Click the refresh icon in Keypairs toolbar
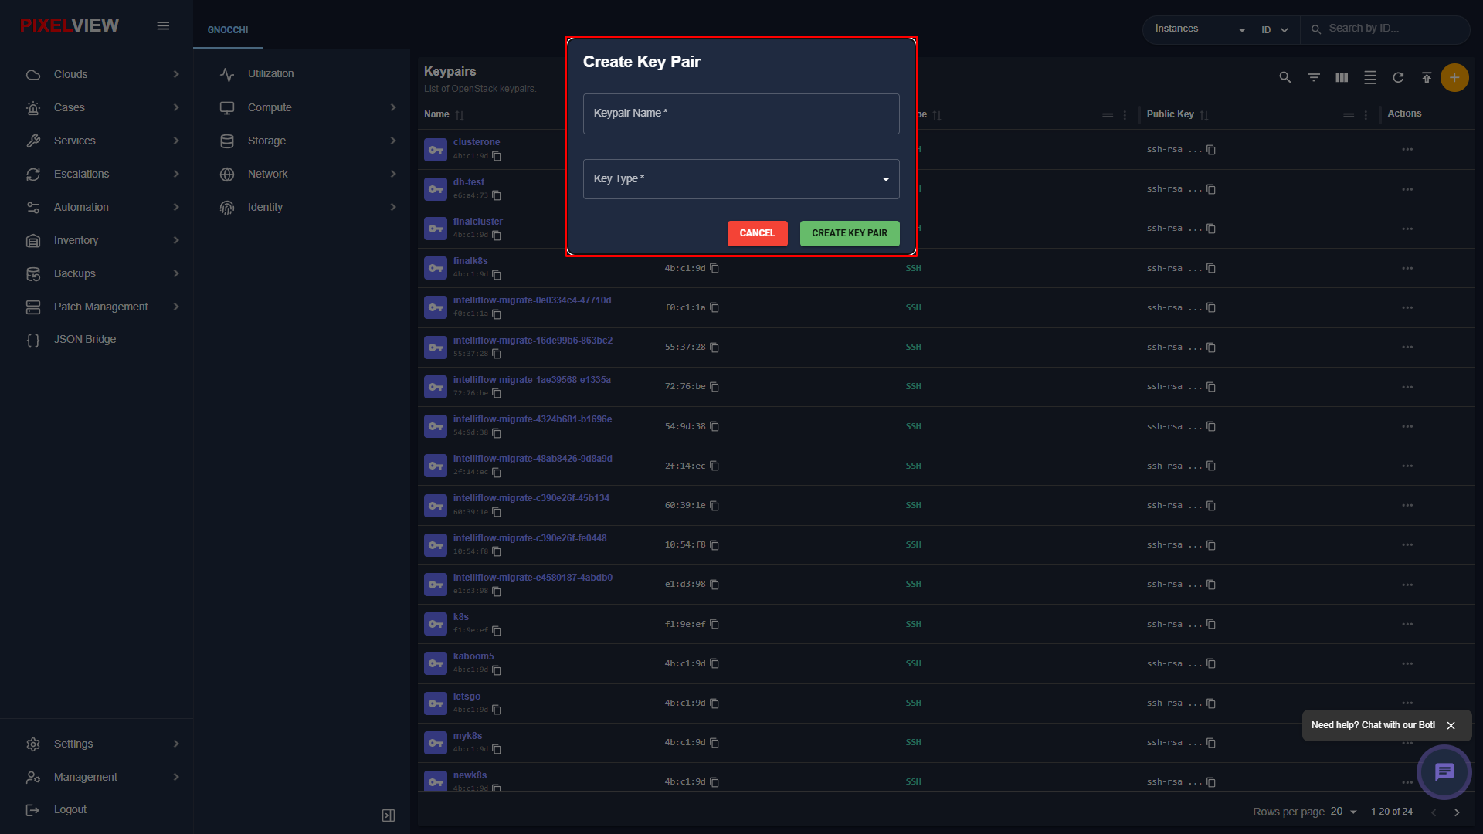Screen dimensions: 1483x834 click(x=1398, y=77)
